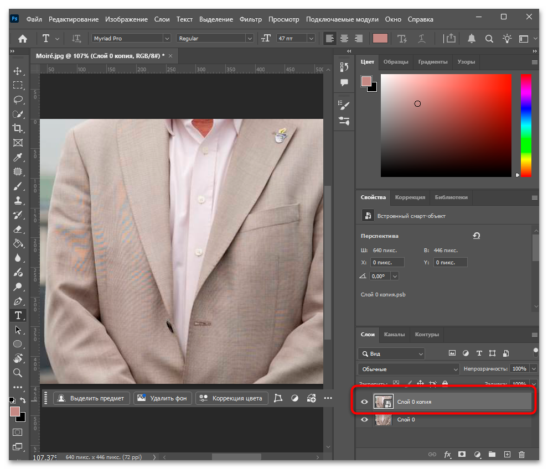Viewport: 548px width, 469px height.
Task: Select the Rectangular Marquee tool
Action: pos(18,85)
